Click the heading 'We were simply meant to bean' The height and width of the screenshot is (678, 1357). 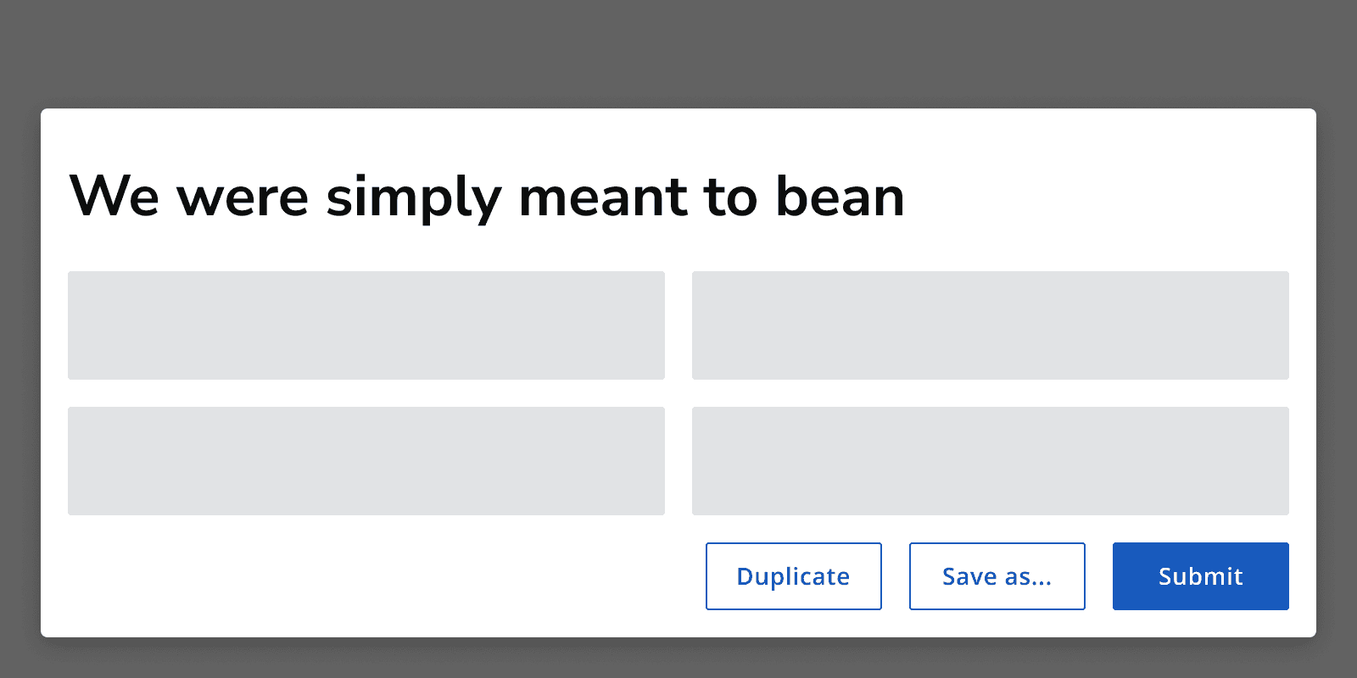click(488, 197)
